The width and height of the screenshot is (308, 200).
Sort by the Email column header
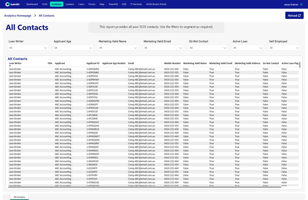click(x=131, y=63)
